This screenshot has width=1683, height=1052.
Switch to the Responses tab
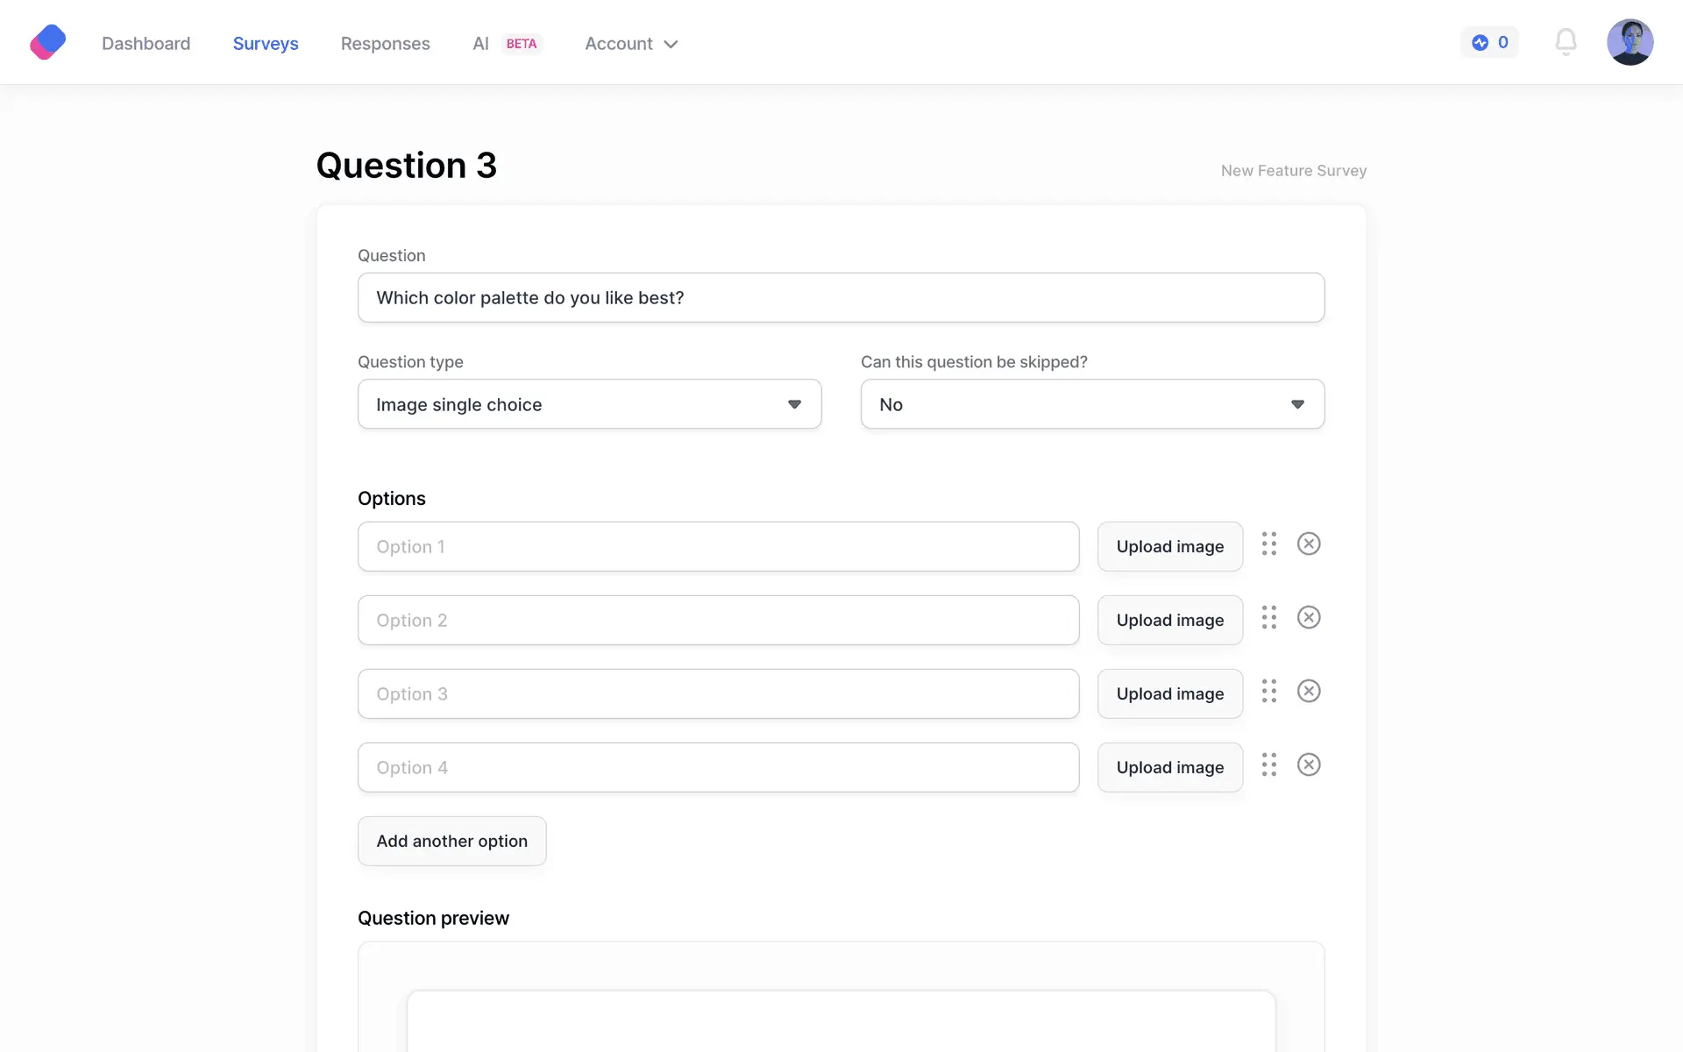point(385,44)
